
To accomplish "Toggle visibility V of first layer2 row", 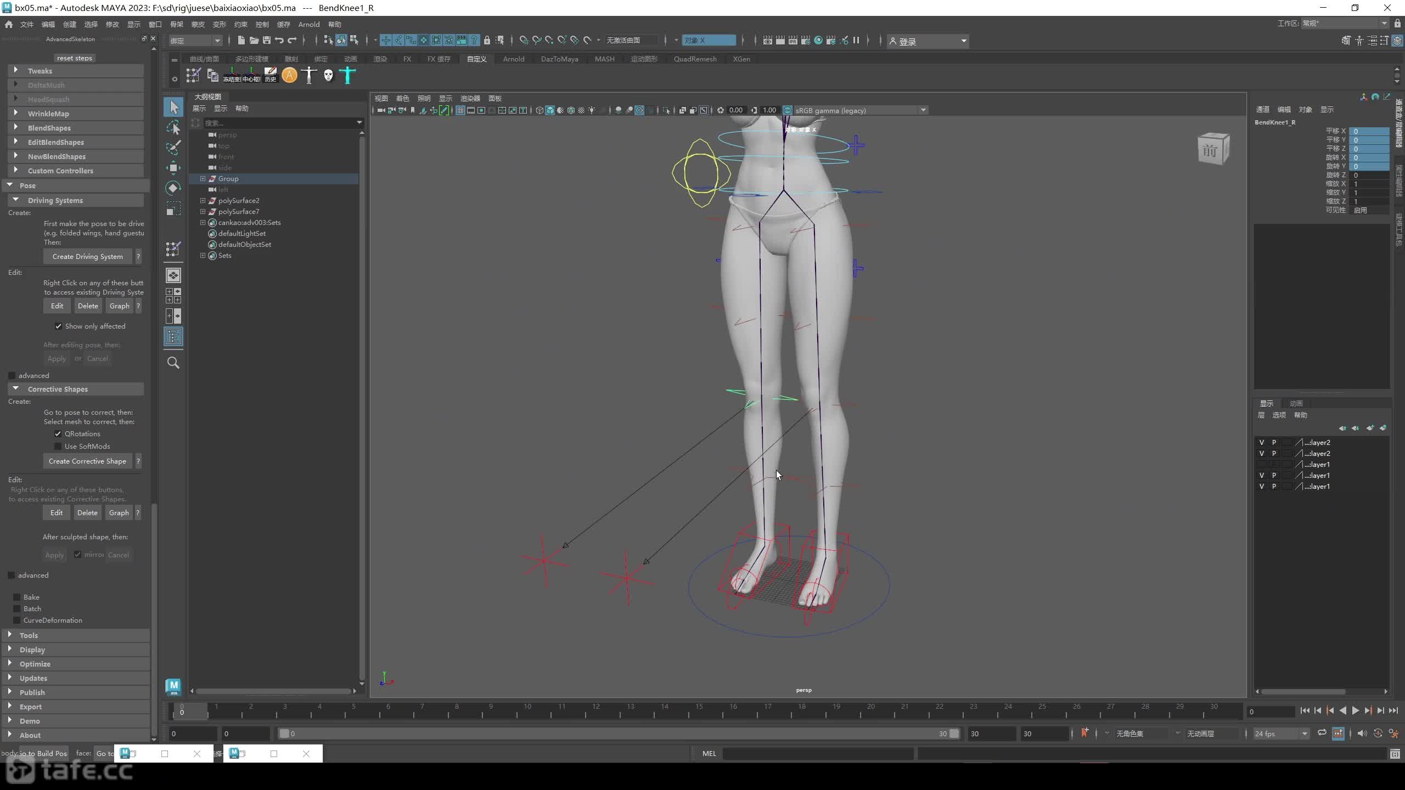I will click(x=1261, y=442).
